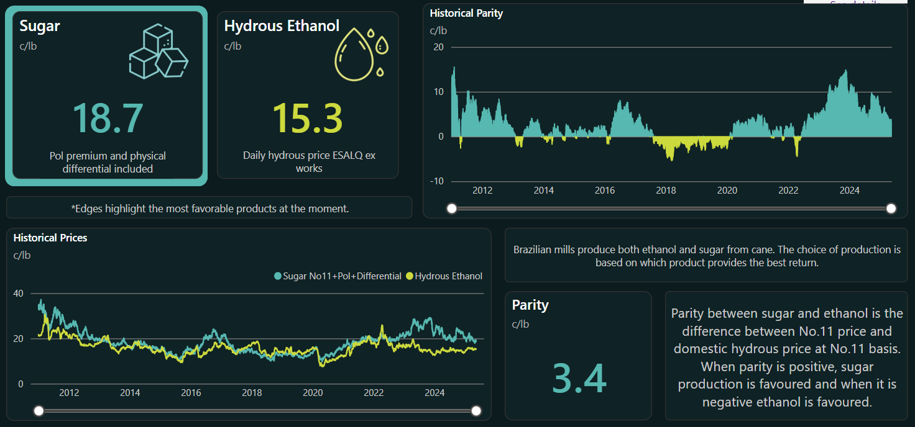This screenshot has width=915, height=427.
Task: Select the right handle of the Historical Parity range slider
Action: coord(891,209)
